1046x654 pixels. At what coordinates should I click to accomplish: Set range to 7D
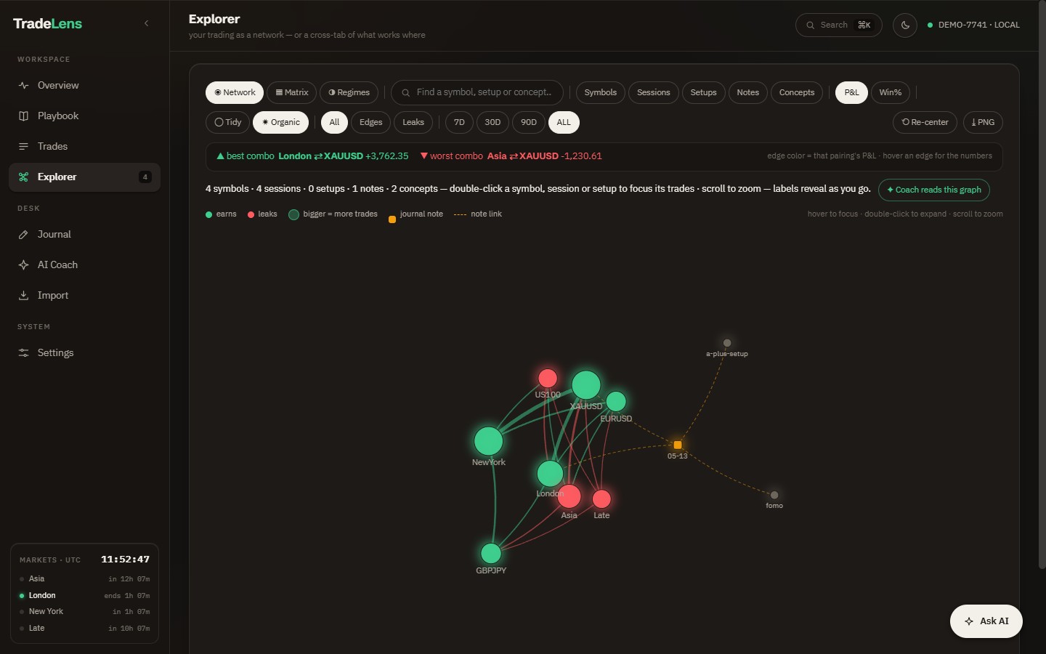[x=459, y=122]
